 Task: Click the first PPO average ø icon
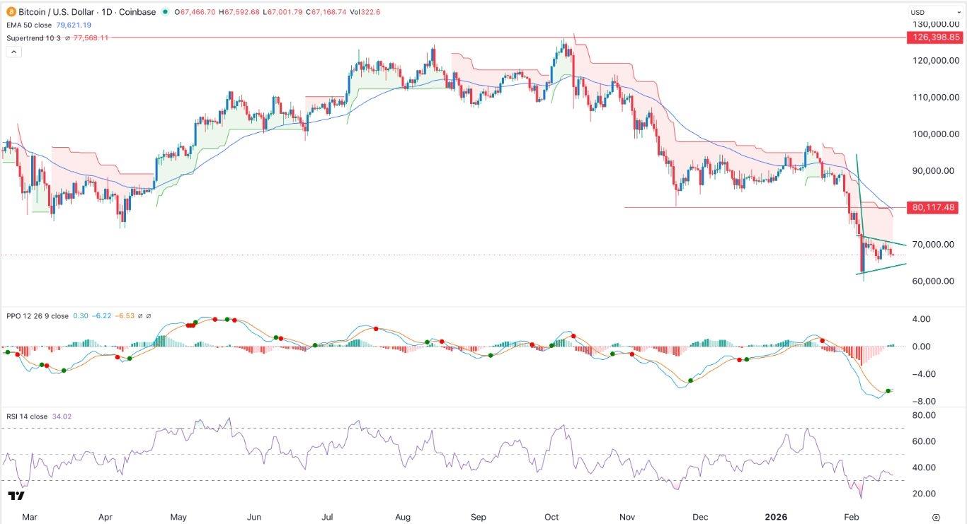pyautogui.click(x=139, y=317)
